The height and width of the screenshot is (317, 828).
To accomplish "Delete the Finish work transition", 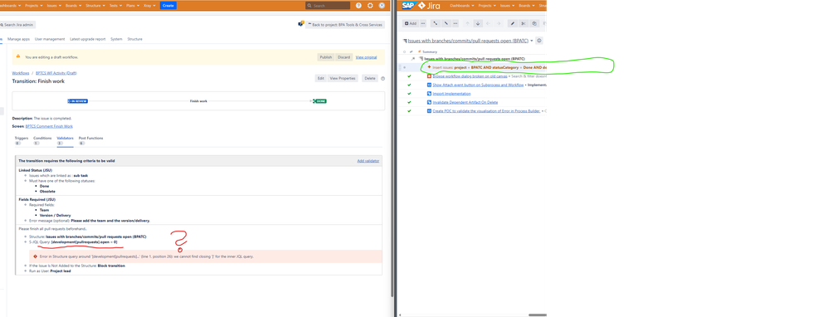I will [370, 78].
